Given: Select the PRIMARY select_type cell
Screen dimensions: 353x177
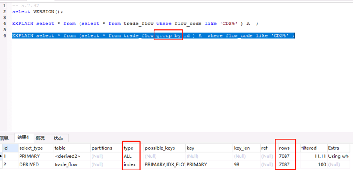Looking at the screenshot, I should tap(36, 156).
